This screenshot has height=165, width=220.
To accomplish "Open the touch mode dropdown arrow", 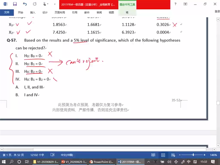I will pos(48,4).
